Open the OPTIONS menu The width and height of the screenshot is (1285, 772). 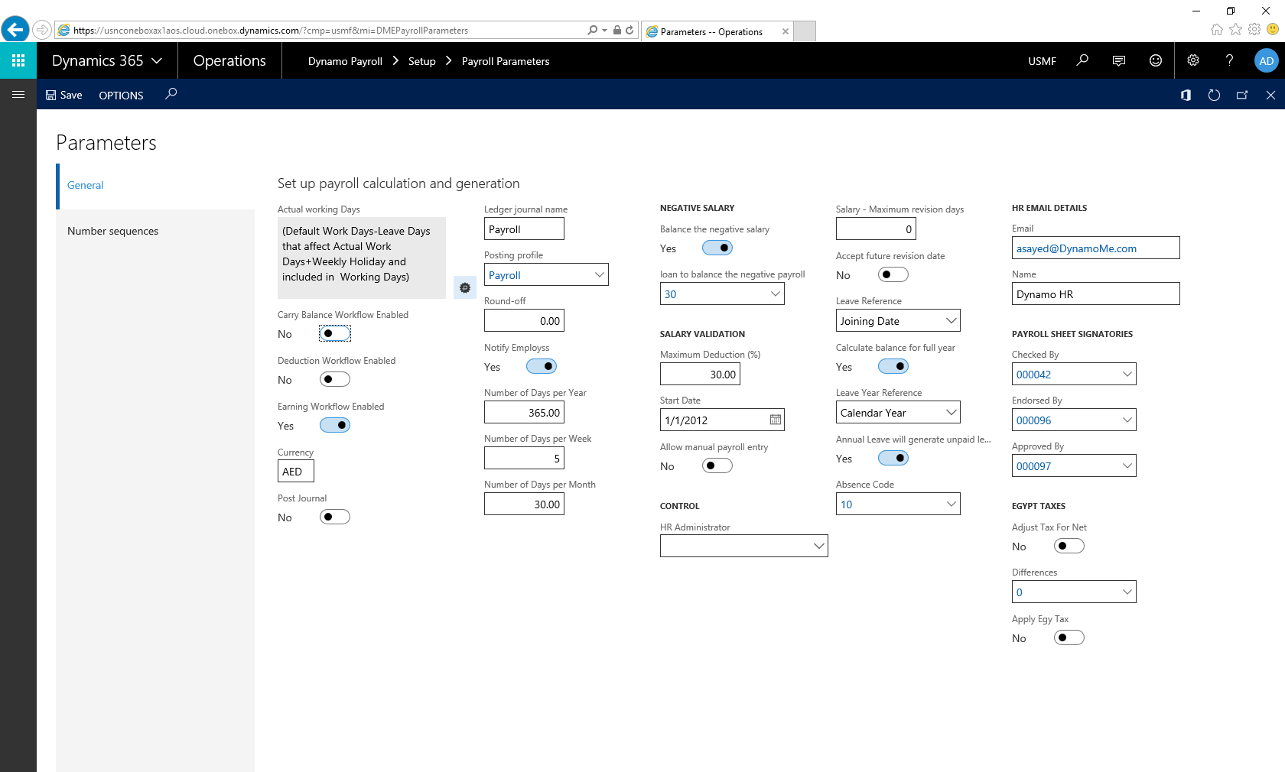click(x=121, y=96)
